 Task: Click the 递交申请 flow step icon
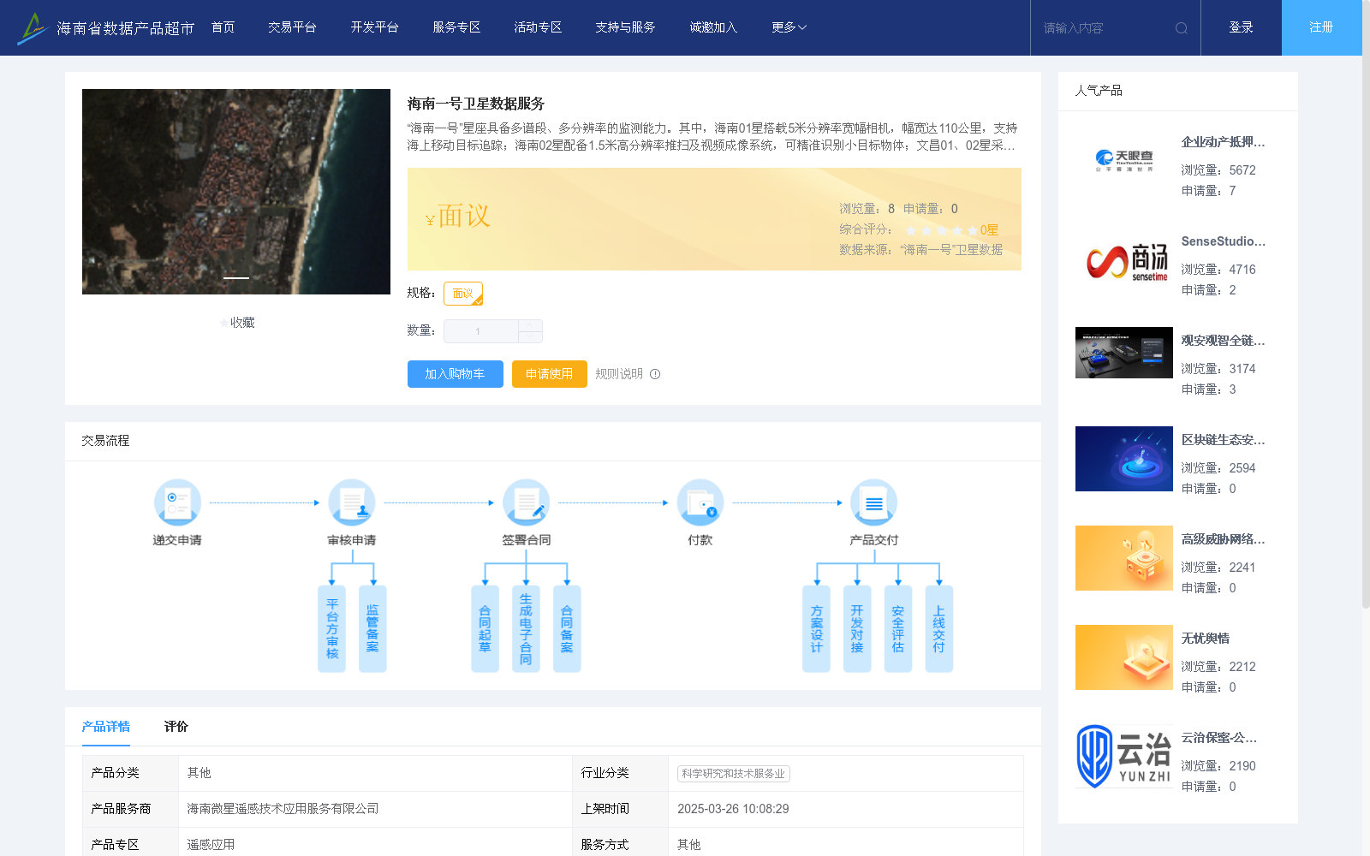click(177, 502)
